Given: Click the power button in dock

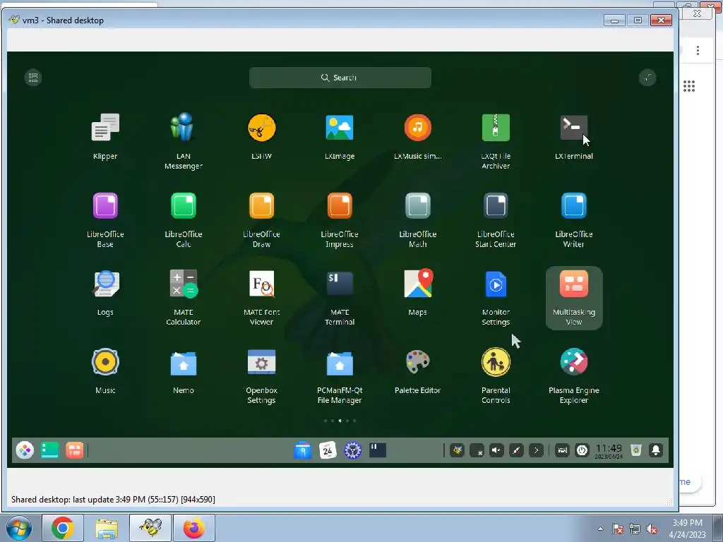Looking at the screenshot, I should coord(582,450).
